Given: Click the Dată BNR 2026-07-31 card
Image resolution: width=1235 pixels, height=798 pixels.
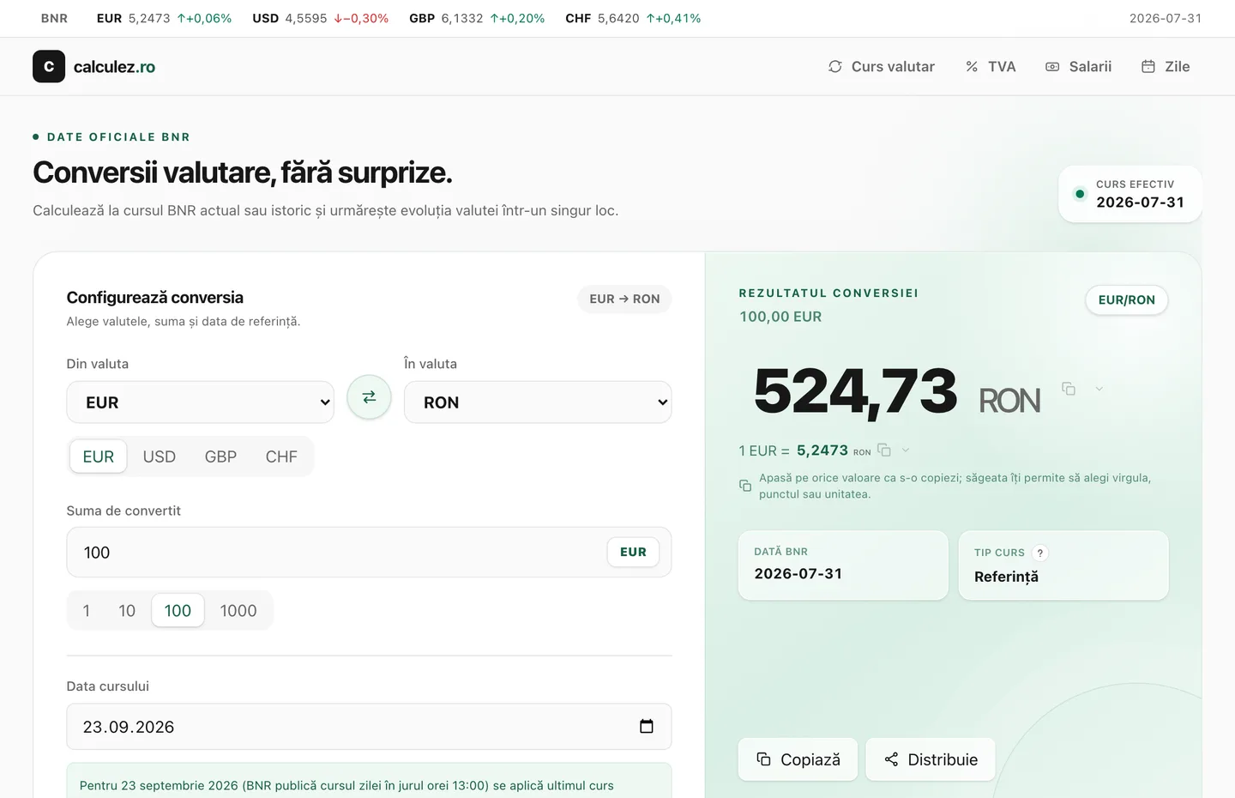Looking at the screenshot, I should pos(843,565).
